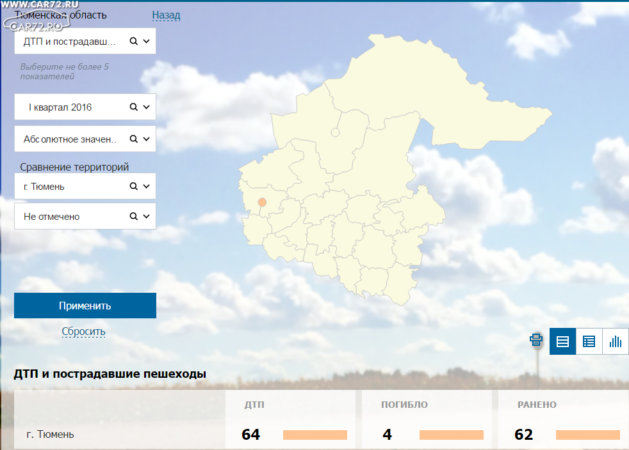Click the ПОГИБЛО value 4
This screenshot has height=450, width=629.
pos(387,435)
